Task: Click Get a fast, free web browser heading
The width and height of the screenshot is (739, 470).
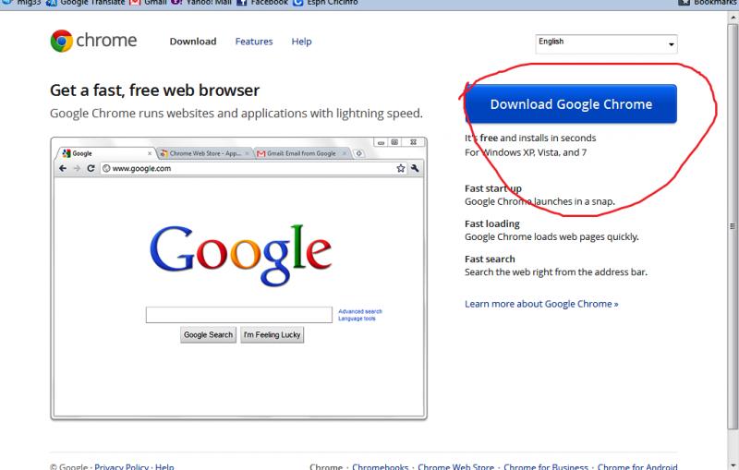Action: [x=154, y=90]
